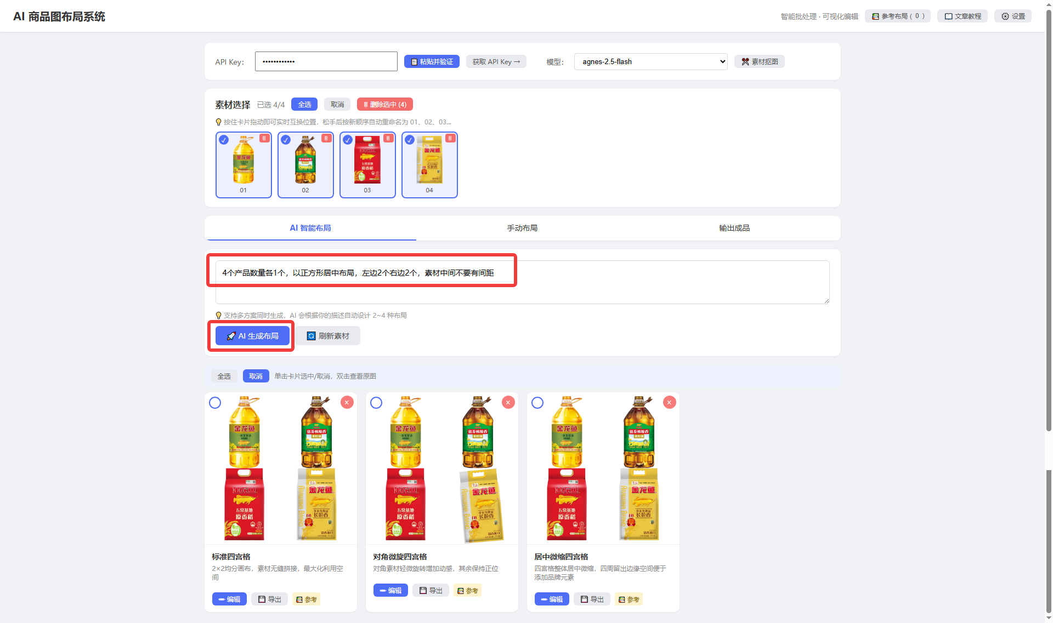Remove the 对角微旋四宫格 layout card
Viewport: 1053px width, 623px height.
[508, 402]
